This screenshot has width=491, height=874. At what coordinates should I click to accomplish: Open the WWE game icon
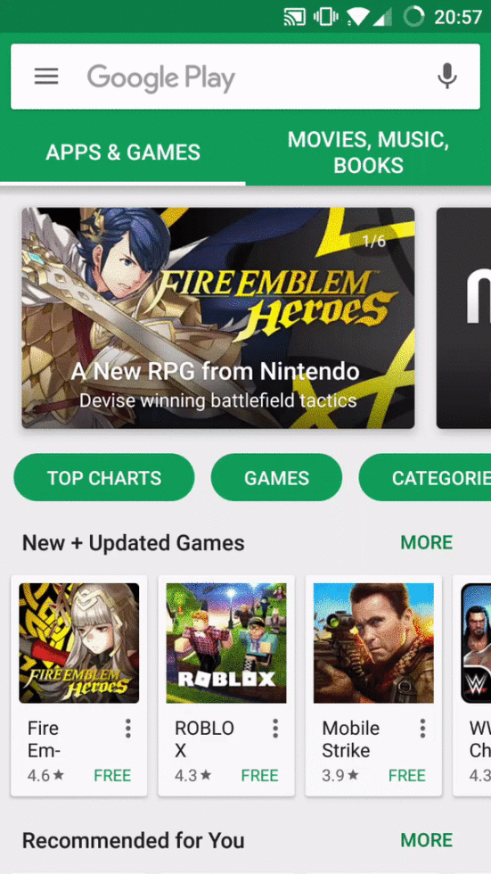pos(476,643)
